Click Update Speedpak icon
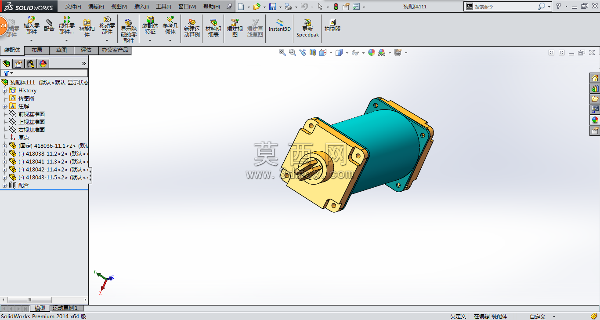Image resolution: width=600 pixels, height=320 pixels. coord(307,28)
